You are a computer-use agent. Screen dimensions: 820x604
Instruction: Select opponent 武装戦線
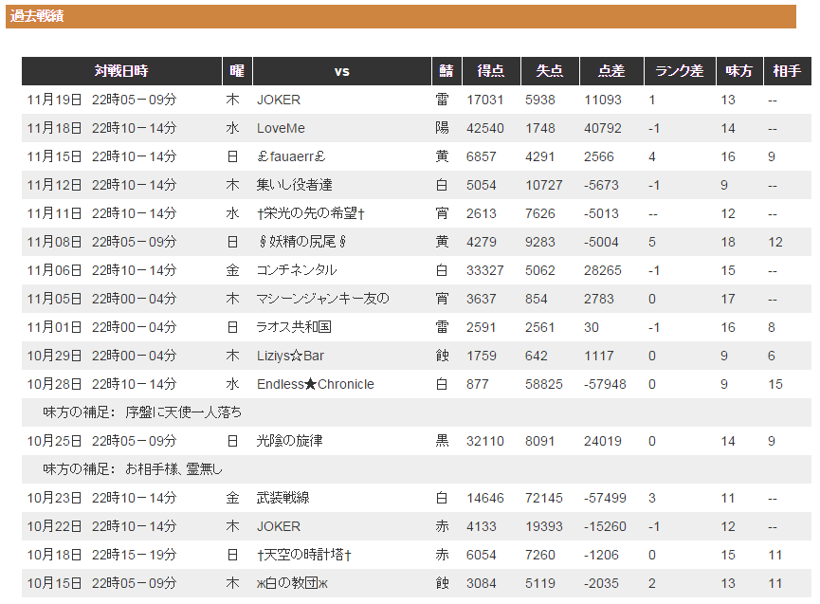[x=282, y=498]
